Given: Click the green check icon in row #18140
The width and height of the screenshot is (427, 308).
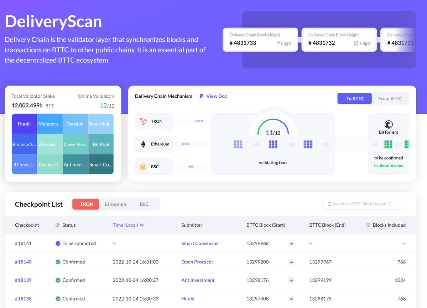Looking at the screenshot, I should [58, 262].
